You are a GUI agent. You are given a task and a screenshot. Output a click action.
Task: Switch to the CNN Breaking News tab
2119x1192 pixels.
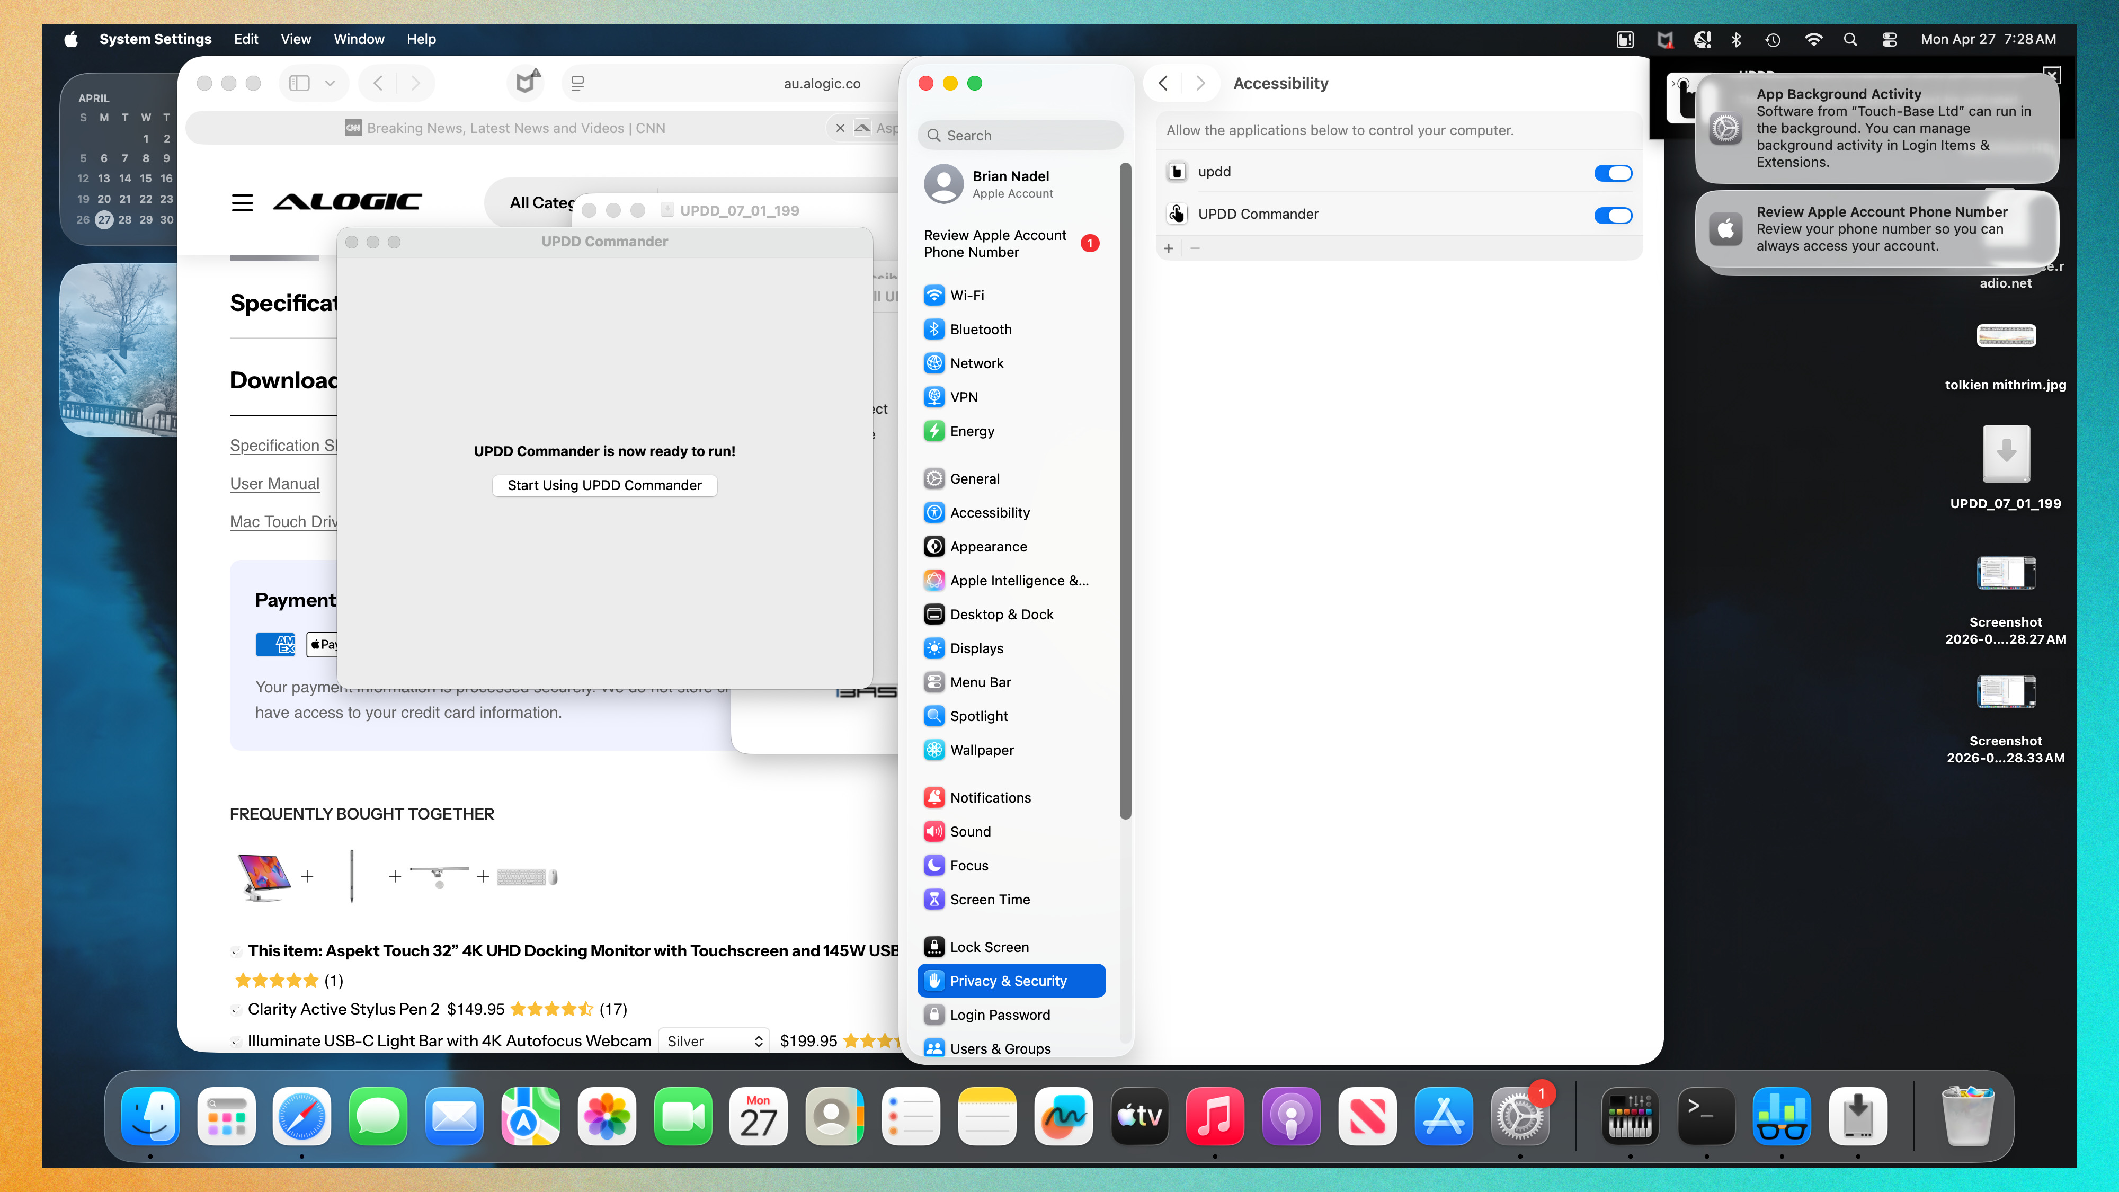tap(504, 128)
